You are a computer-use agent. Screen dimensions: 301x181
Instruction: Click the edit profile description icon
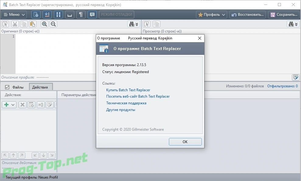pos(296,77)
